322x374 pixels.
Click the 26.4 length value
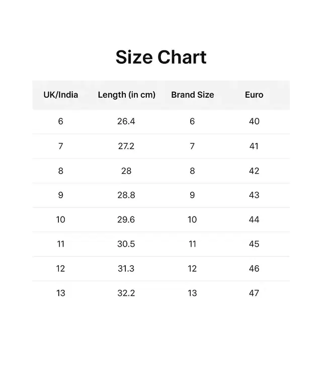[126, 121]
